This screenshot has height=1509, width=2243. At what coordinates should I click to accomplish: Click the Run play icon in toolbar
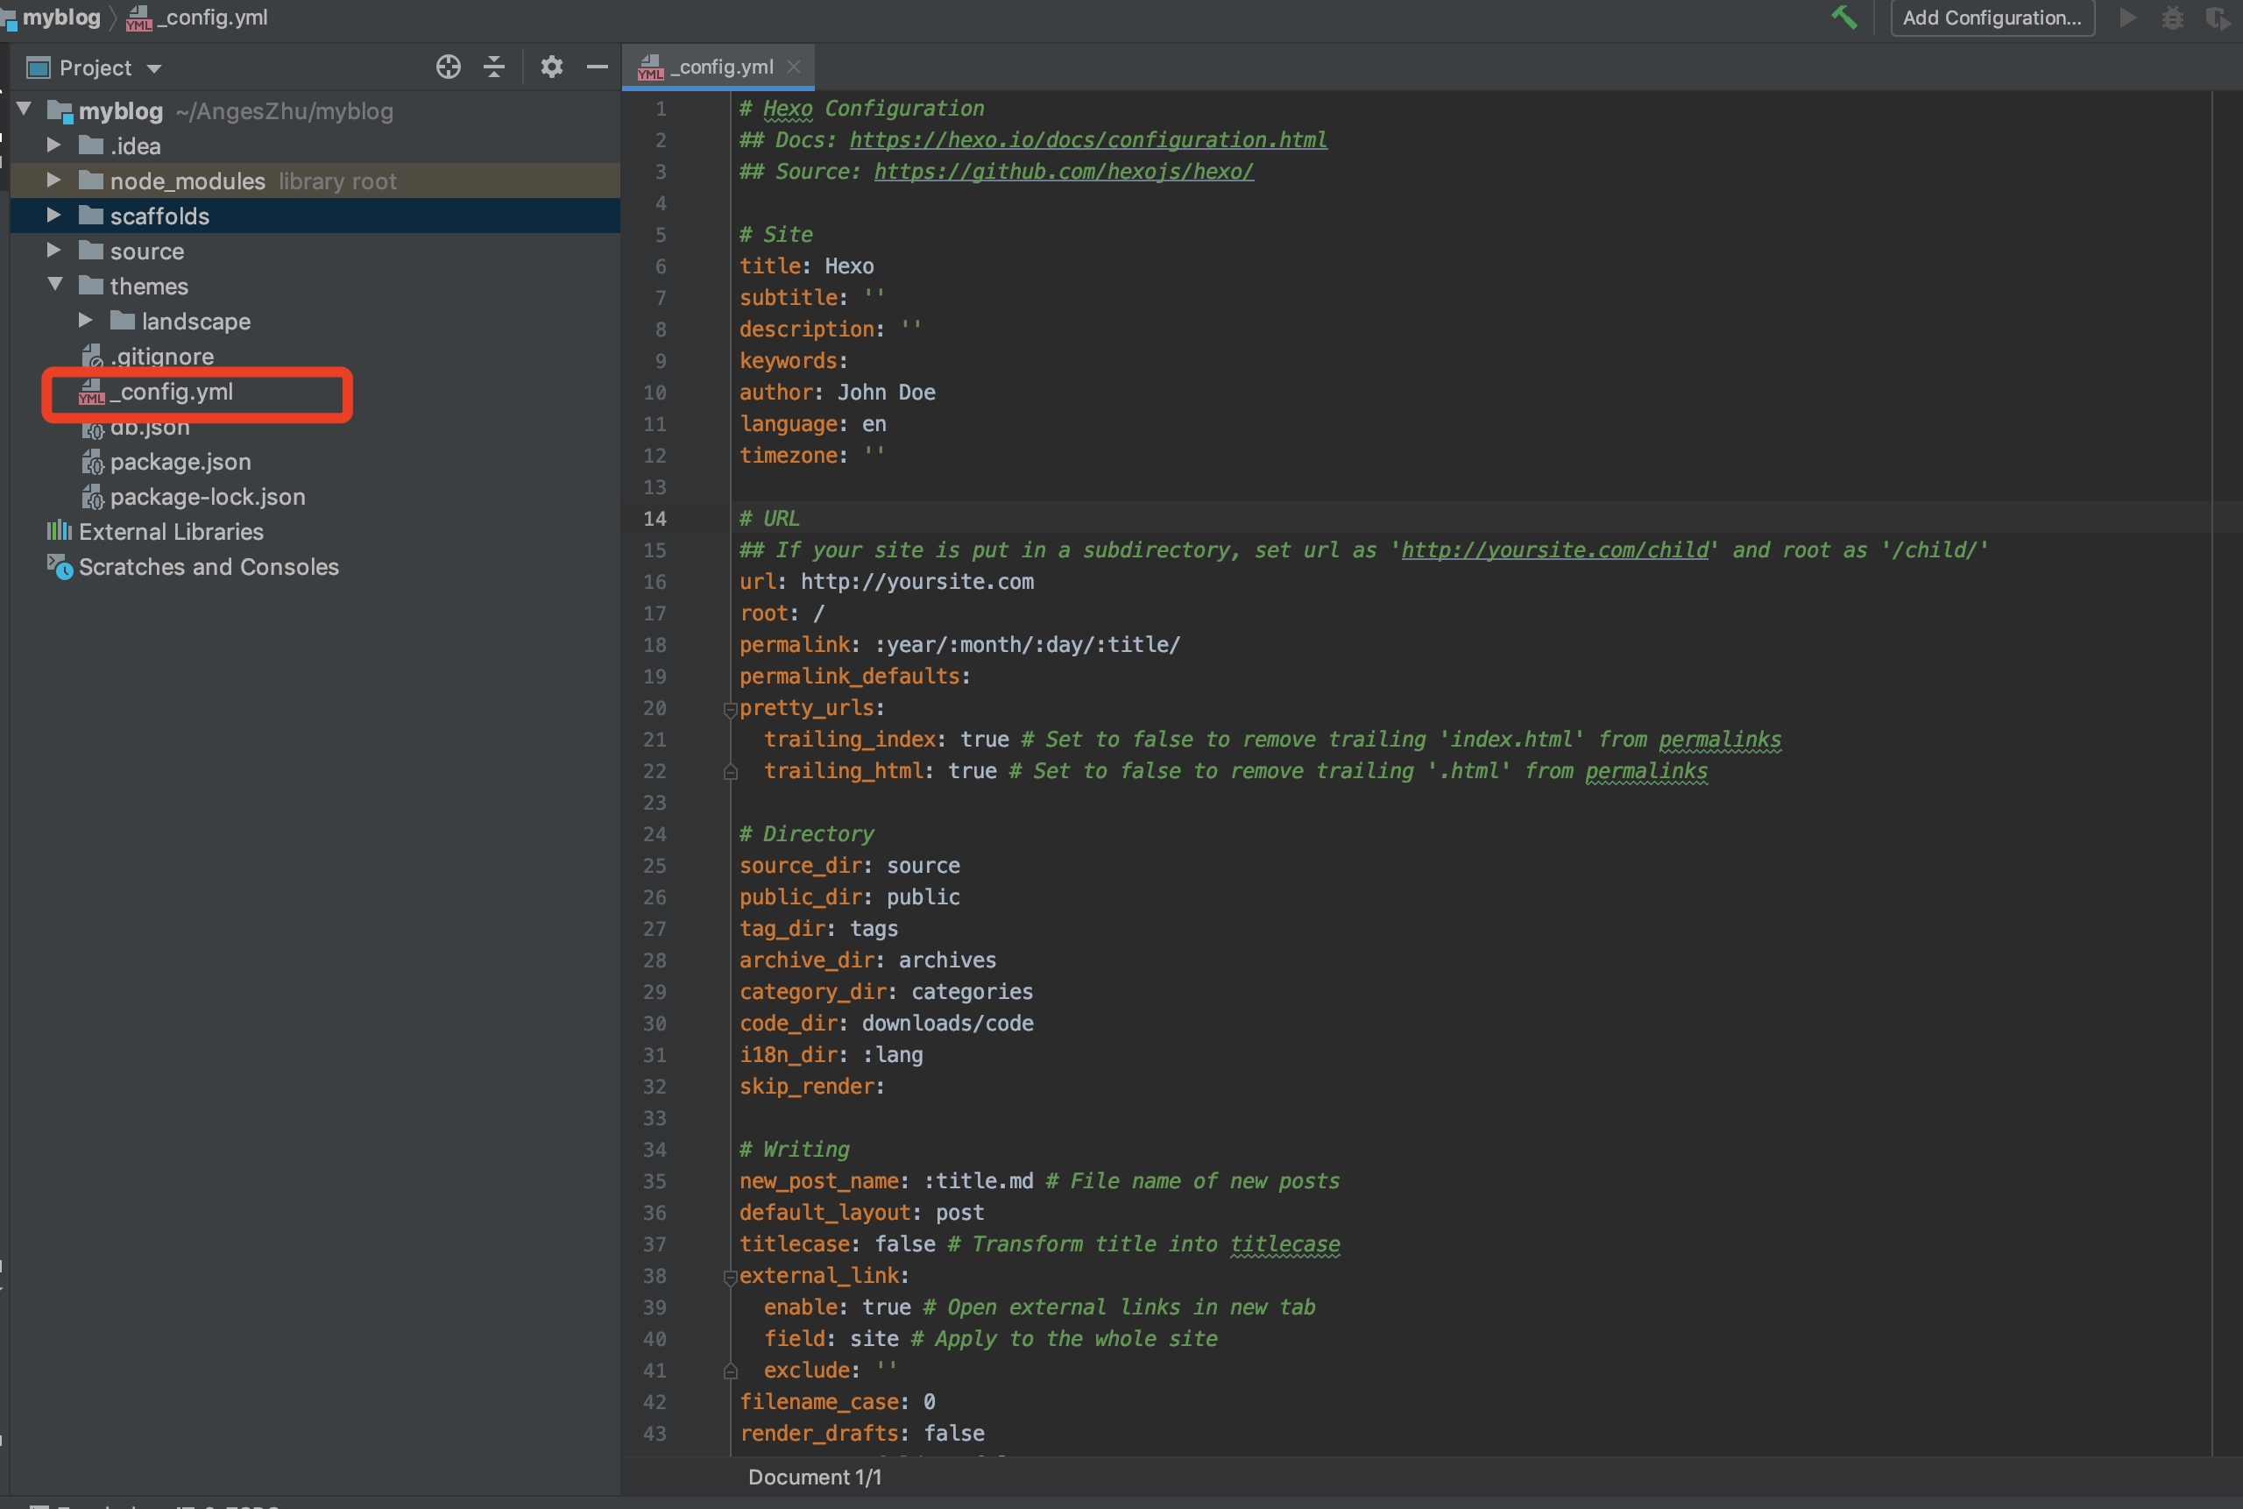[x=2127, y=18]
